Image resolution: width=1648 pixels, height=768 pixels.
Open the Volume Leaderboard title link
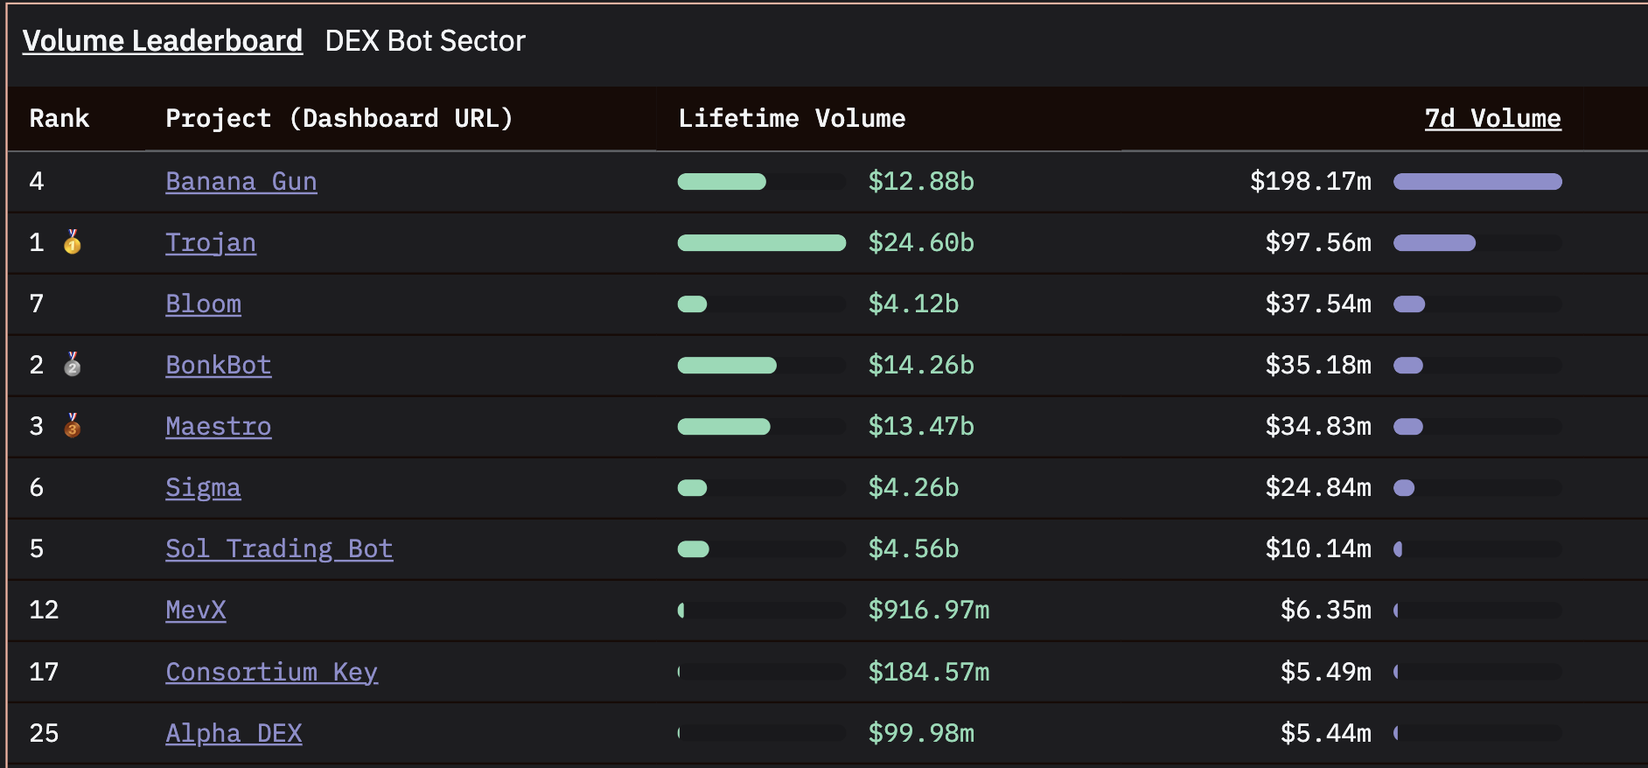tap(163, 41)
